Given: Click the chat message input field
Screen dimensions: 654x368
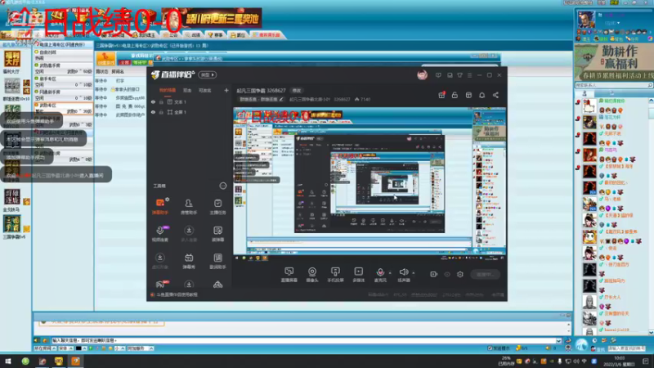Looking at the screenshot, I should click(303, 340).
